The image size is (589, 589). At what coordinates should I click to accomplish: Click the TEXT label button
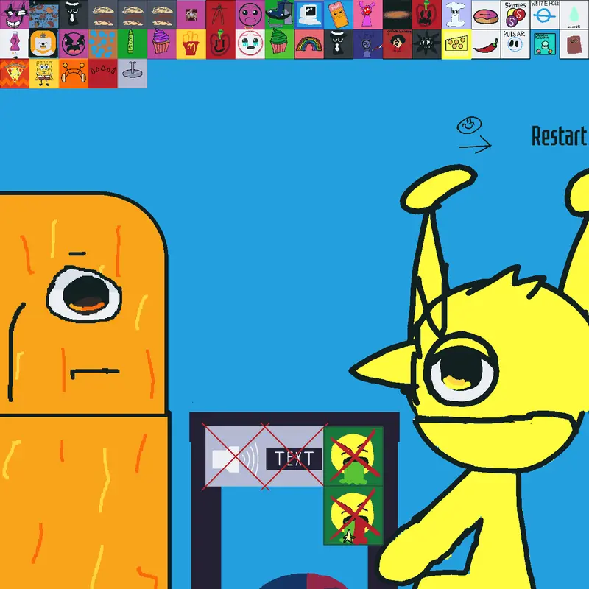tap(294, 459)
